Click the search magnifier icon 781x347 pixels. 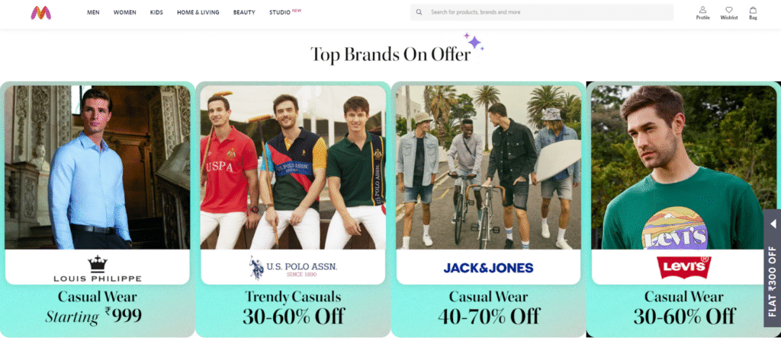(419, 12)
